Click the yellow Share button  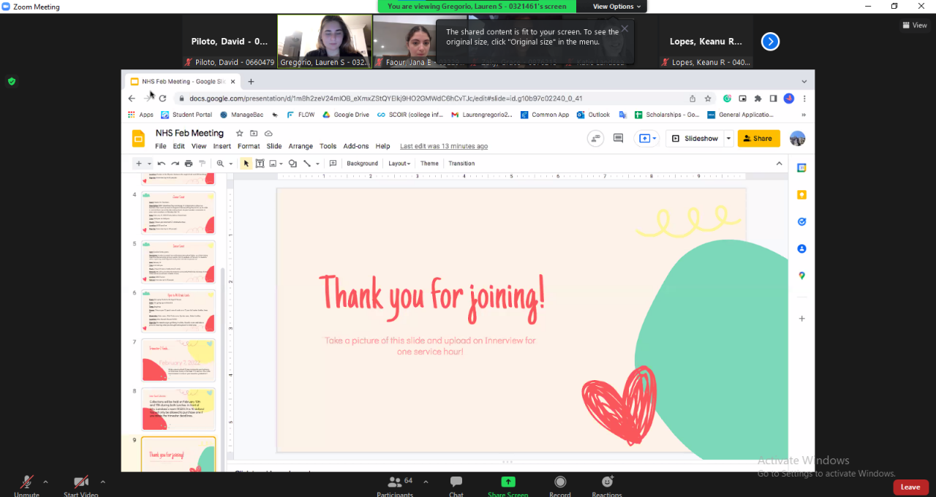click(x=758, y=138)
